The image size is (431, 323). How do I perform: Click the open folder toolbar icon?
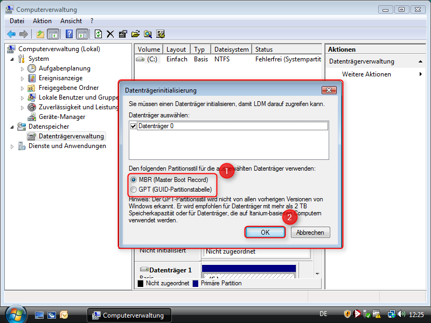tap(135, 34)
